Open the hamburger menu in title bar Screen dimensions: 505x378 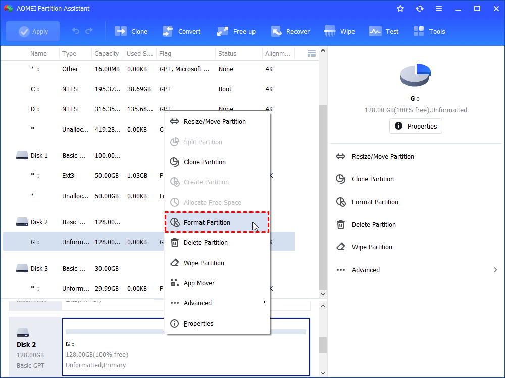tap(439, 9)
